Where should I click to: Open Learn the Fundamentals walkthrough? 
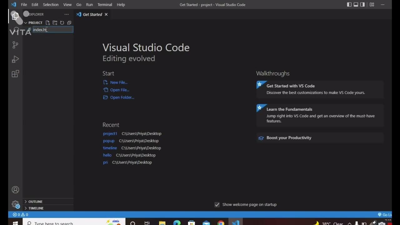(x=320, y=115)
